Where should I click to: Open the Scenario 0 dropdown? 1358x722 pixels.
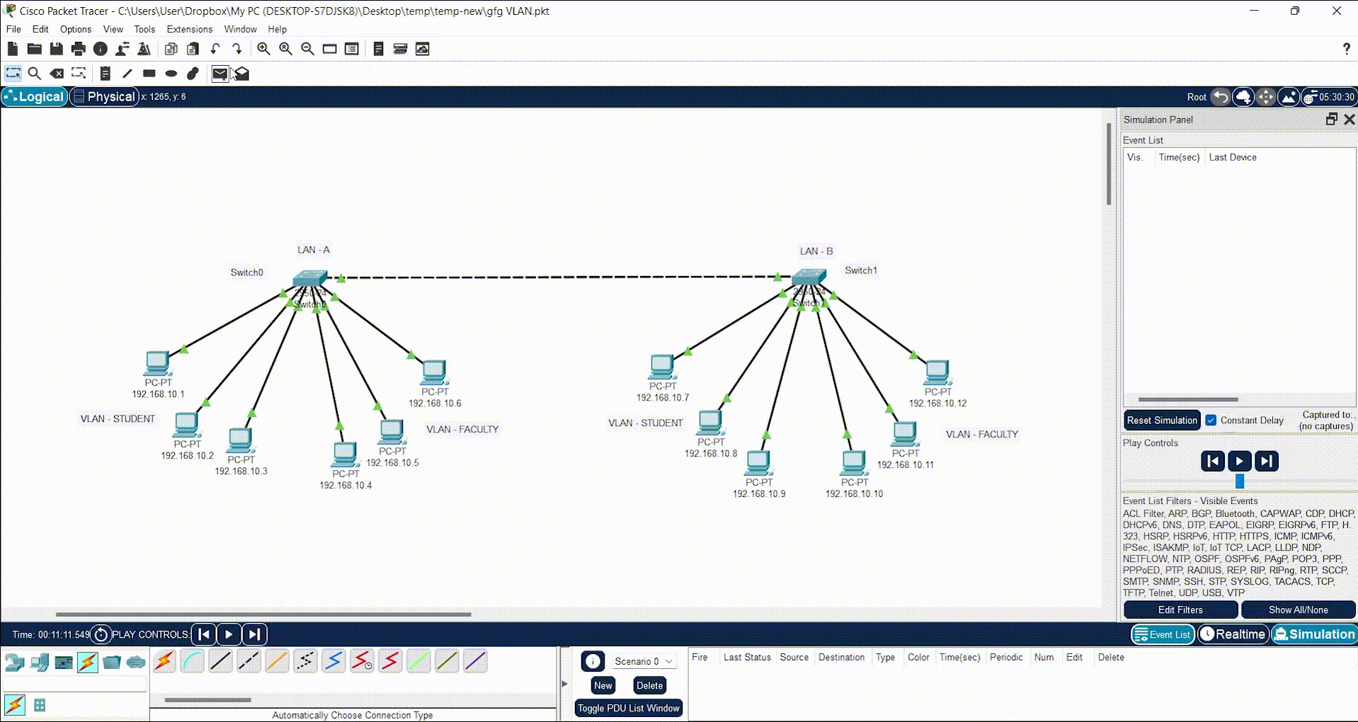(x=643, y=661)
